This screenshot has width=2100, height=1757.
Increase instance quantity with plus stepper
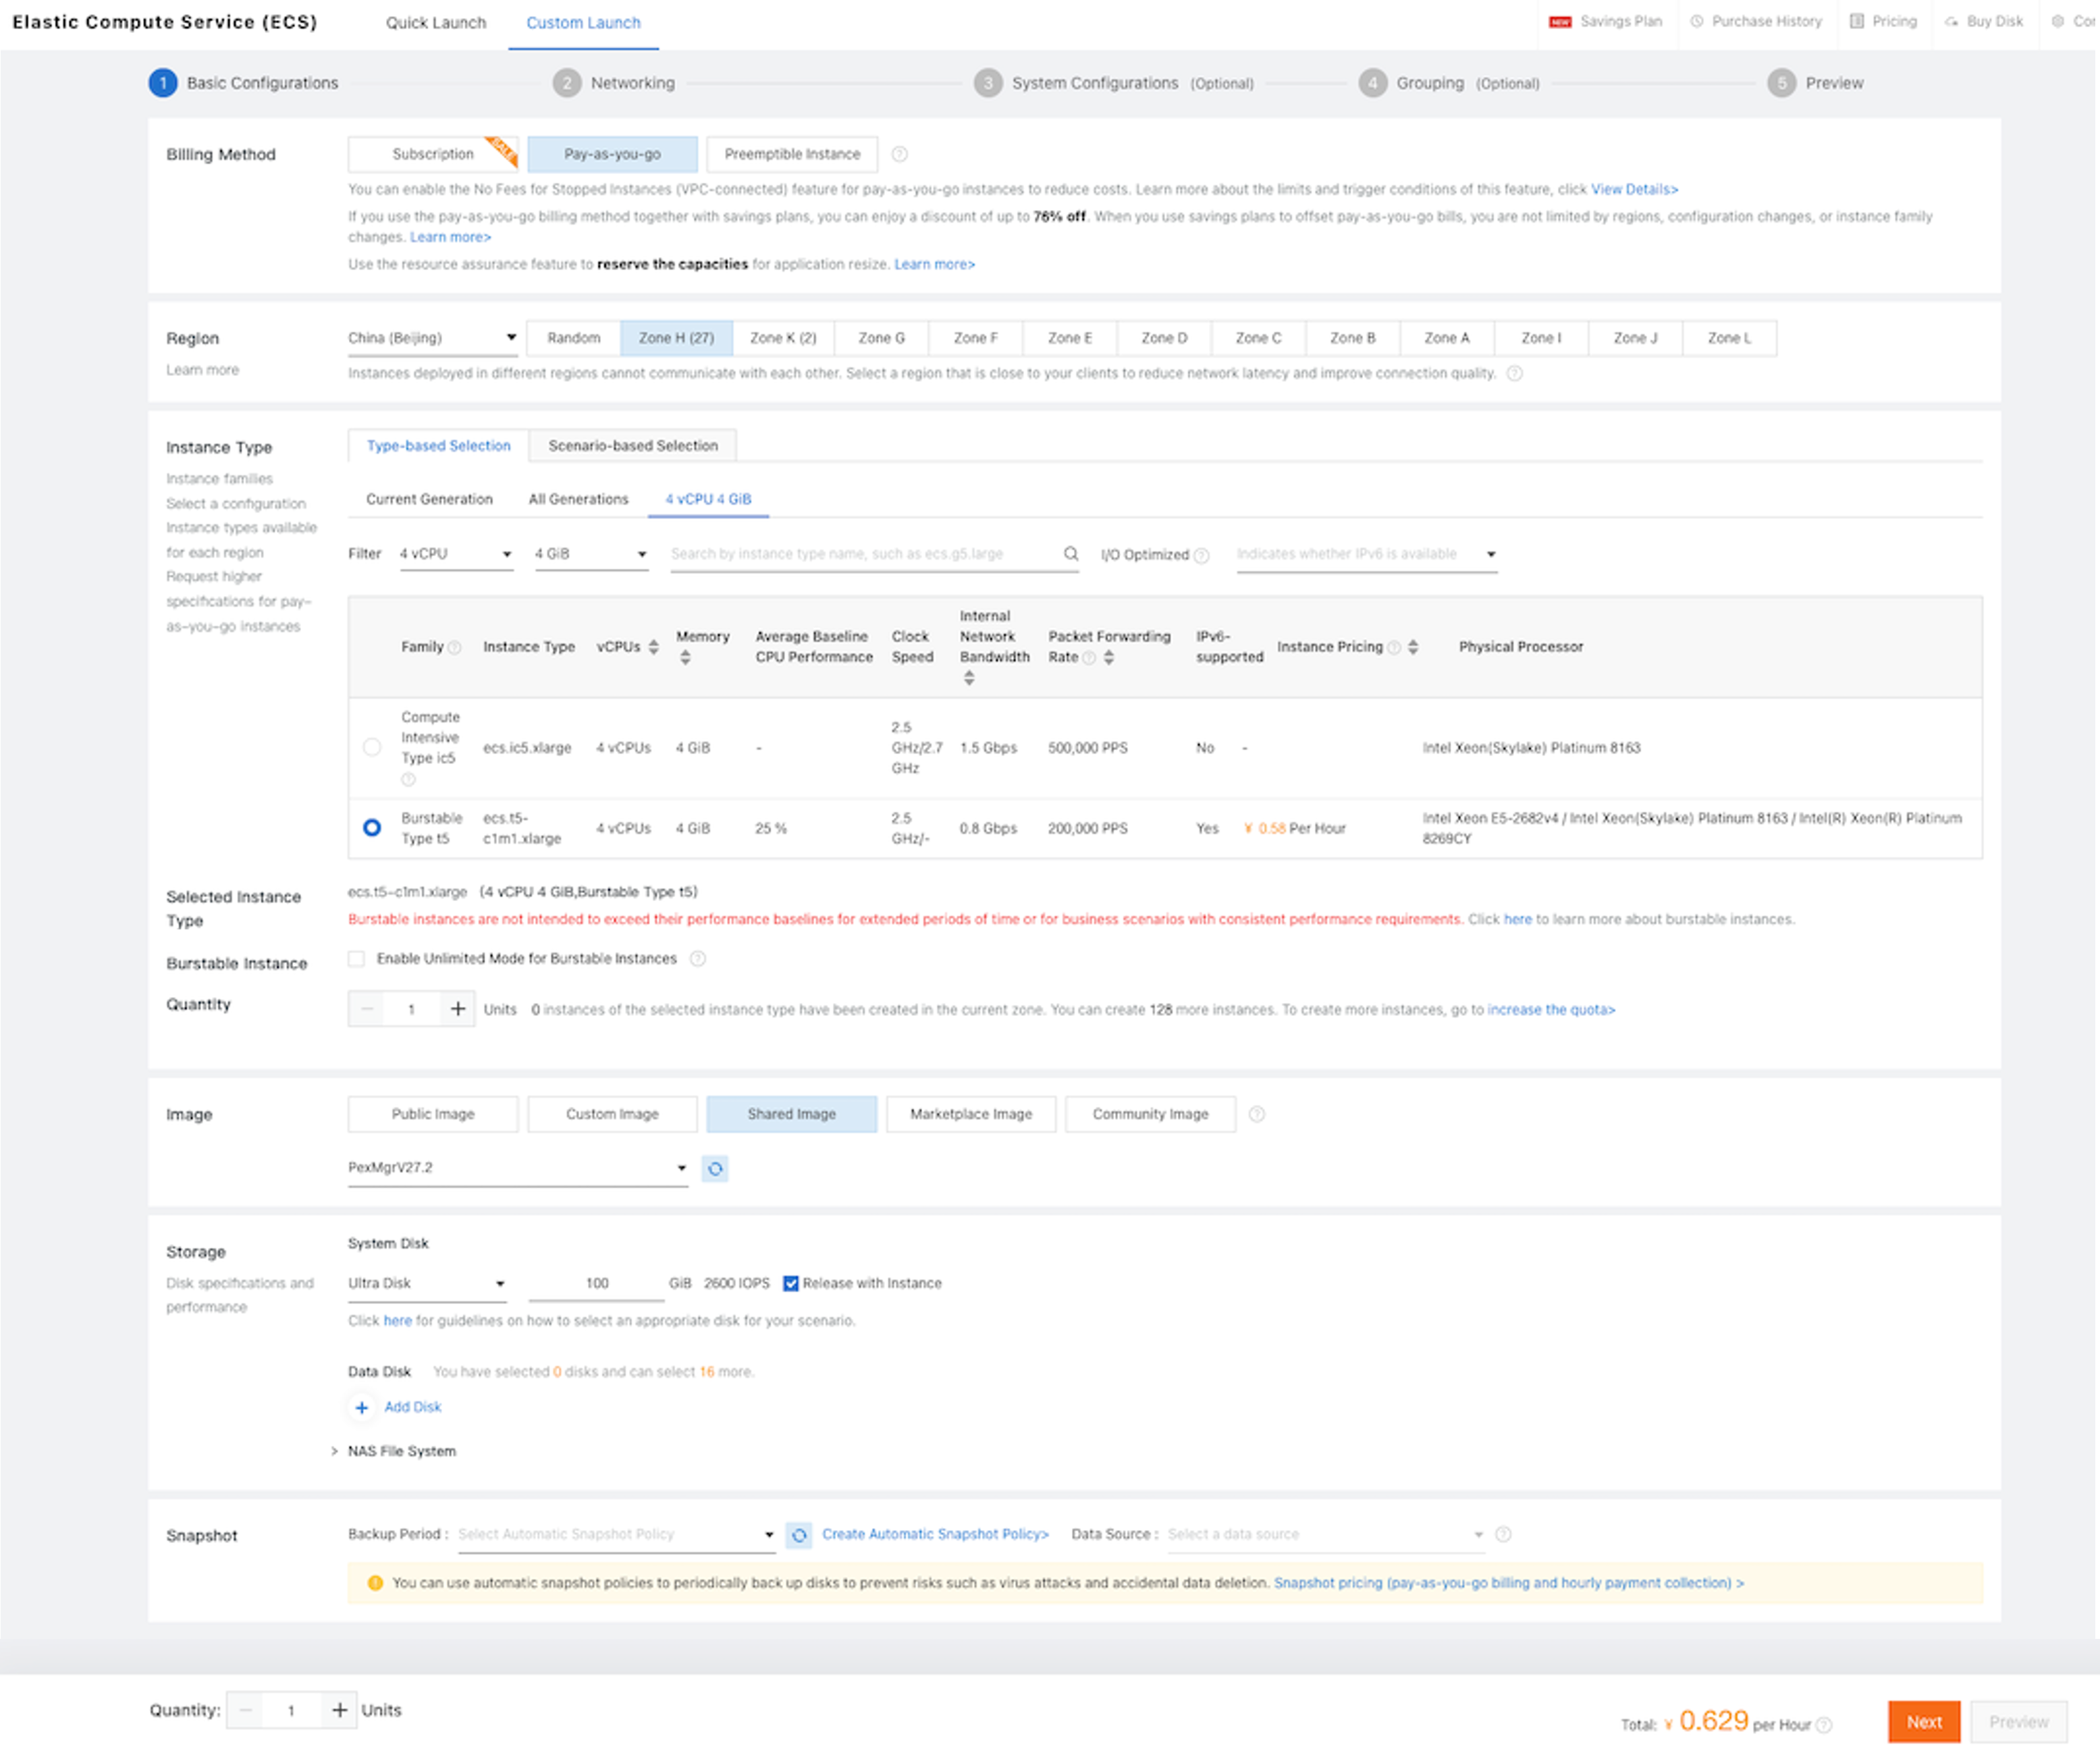[458, 1009]
